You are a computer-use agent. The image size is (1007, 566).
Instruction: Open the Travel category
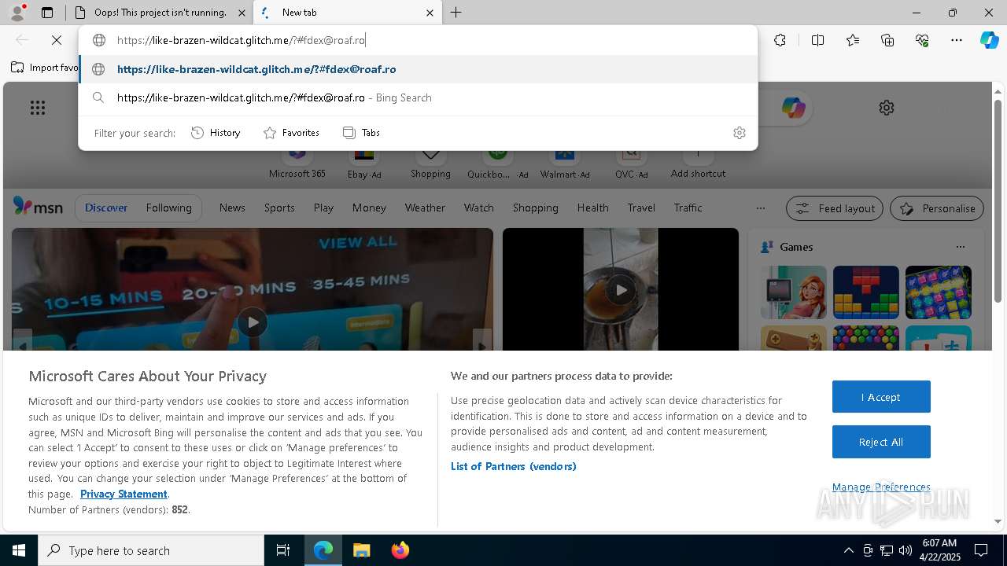[x=641, y=208]
